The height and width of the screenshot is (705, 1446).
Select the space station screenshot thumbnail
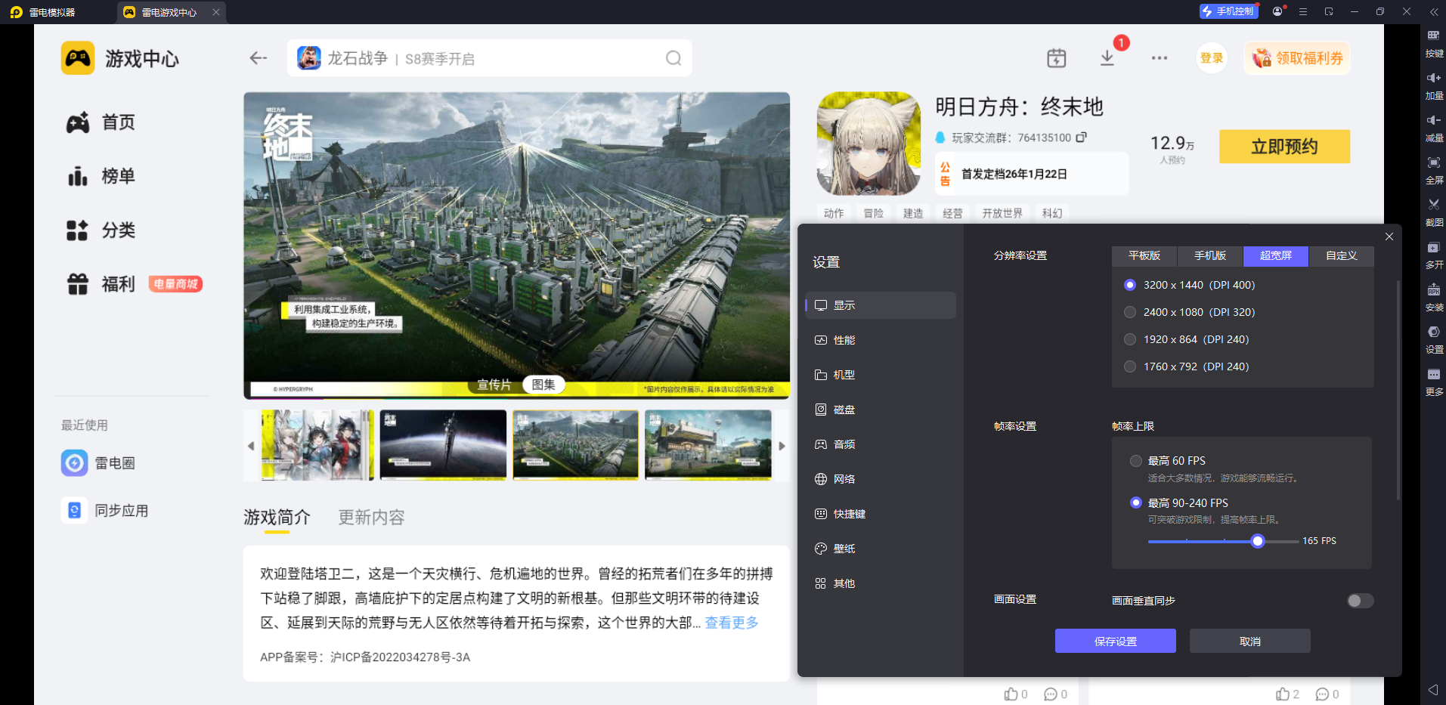point(443,445)
